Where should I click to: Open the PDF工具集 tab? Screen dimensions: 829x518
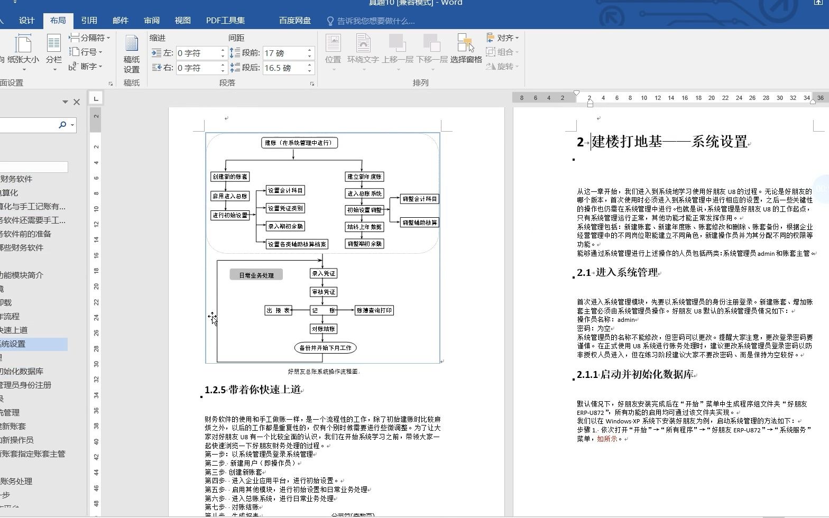point(226,21)
